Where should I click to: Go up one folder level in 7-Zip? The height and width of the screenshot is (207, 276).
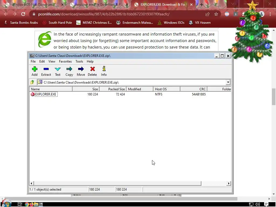click(32, 82)
